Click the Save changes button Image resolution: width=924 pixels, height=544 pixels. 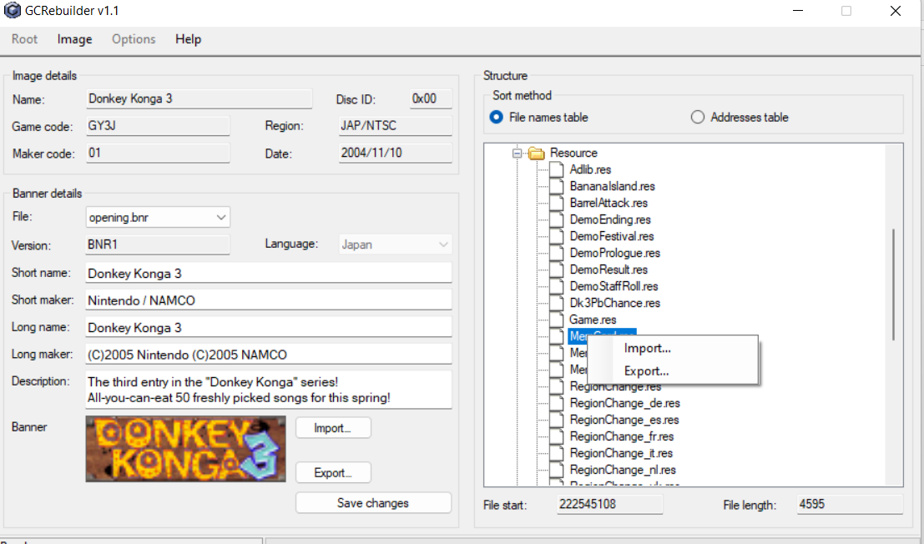pos(373,503)
